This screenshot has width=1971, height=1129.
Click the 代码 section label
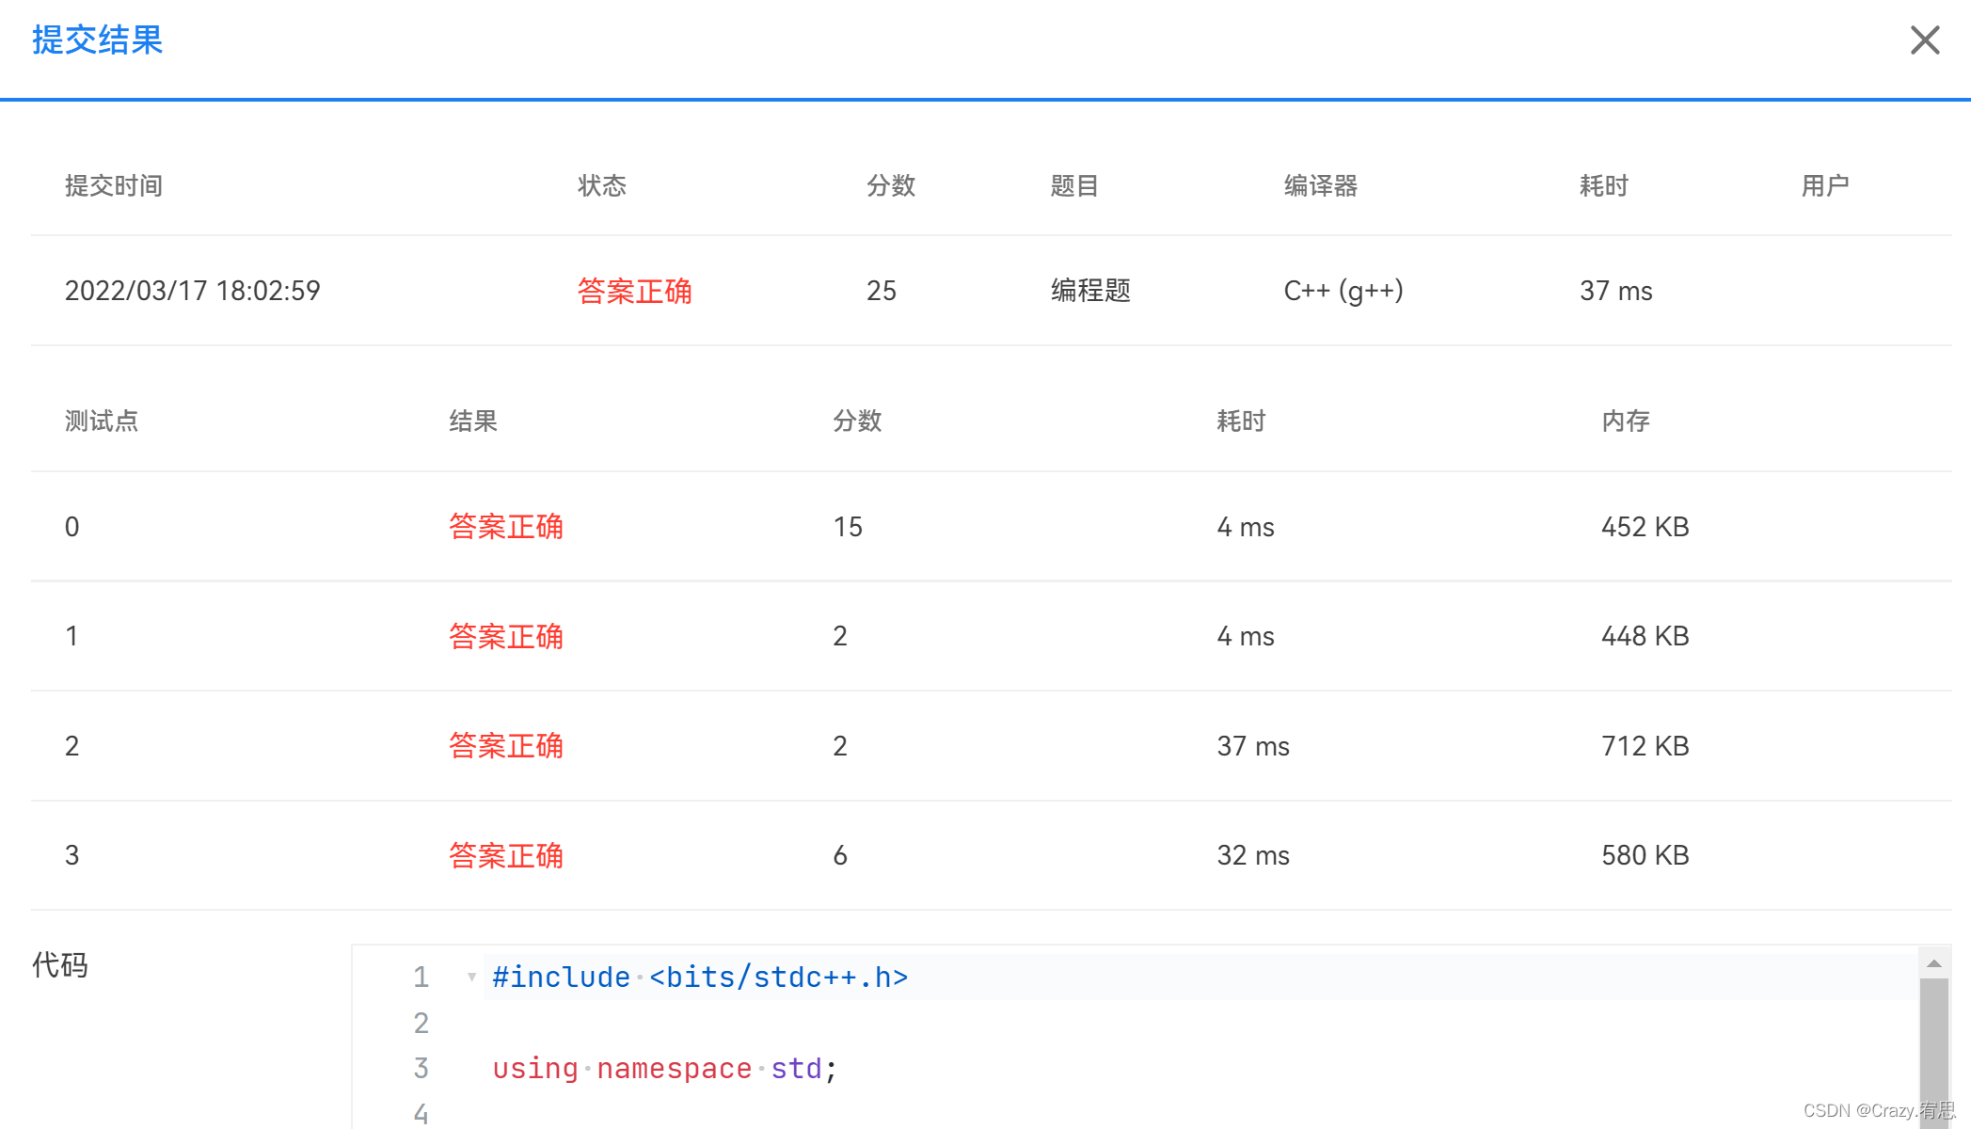pyautogui.click(x=59, y=964)
